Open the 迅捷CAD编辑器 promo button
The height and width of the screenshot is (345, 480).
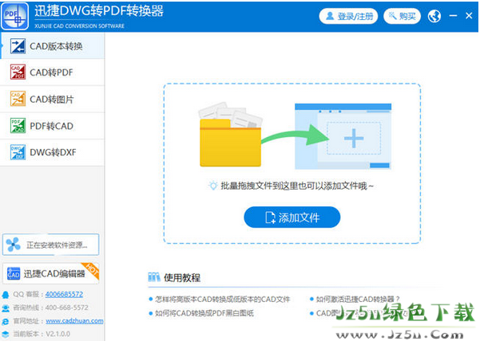pyautogui.click(x=51, y=273)
